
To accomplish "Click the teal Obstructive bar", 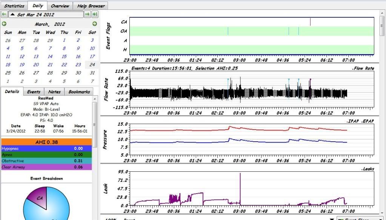I will tap(46, 161).
